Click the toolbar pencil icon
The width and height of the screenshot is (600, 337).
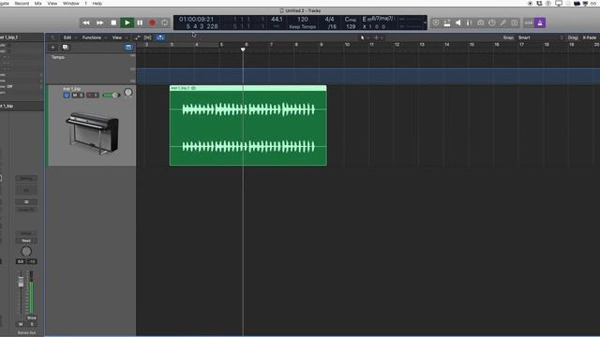(x=503, y=22)
